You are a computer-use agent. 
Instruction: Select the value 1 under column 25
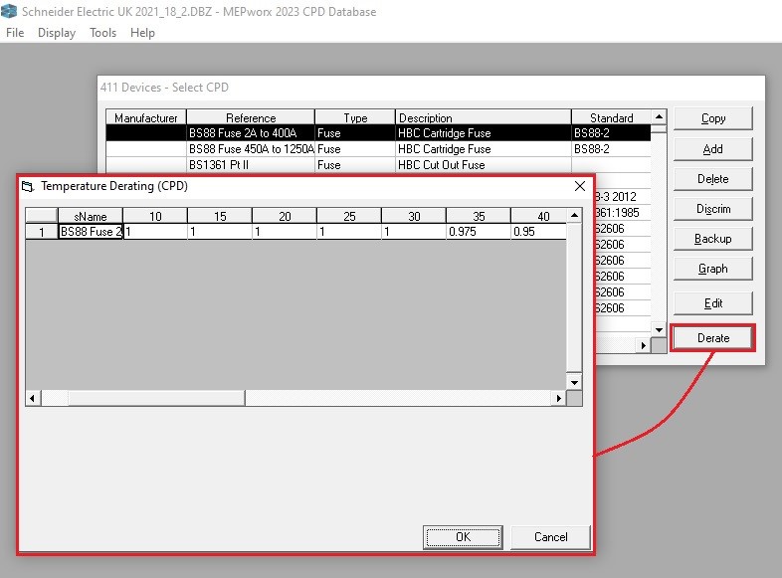click(x=348, y=232)
